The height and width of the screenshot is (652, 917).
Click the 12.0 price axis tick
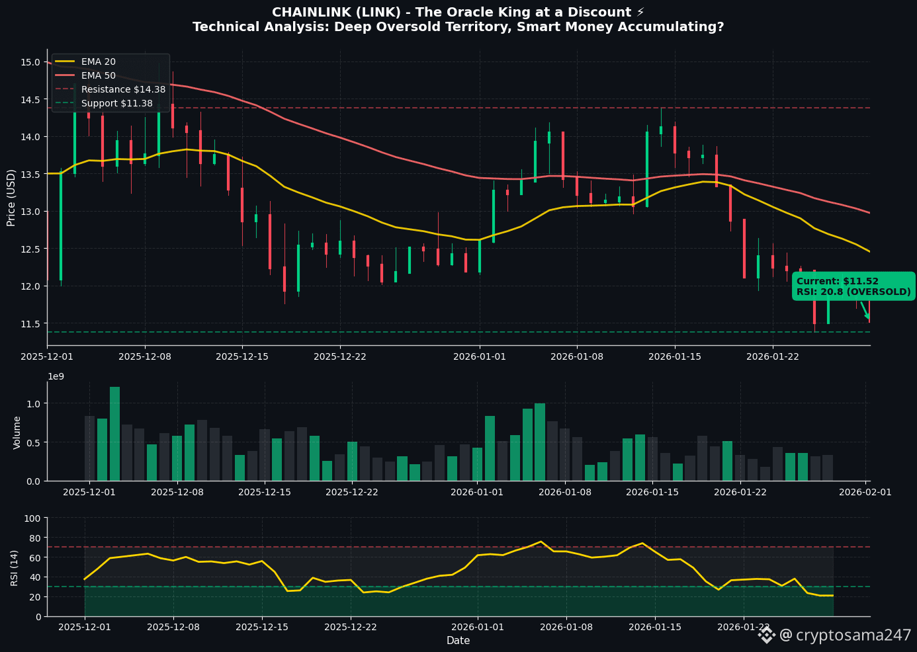31,286
